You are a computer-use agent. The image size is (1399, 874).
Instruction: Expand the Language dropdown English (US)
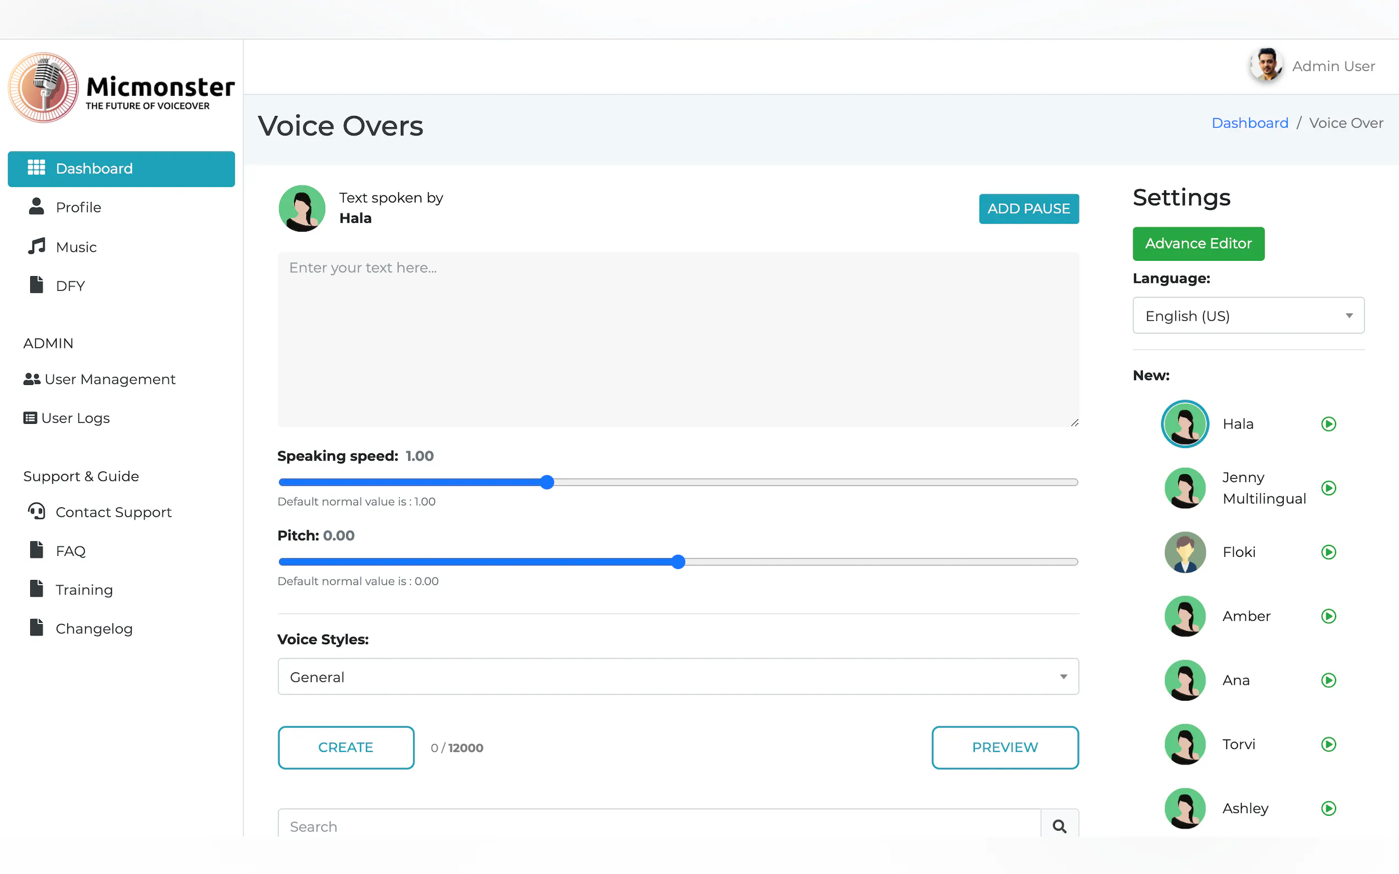point(1248,315)
